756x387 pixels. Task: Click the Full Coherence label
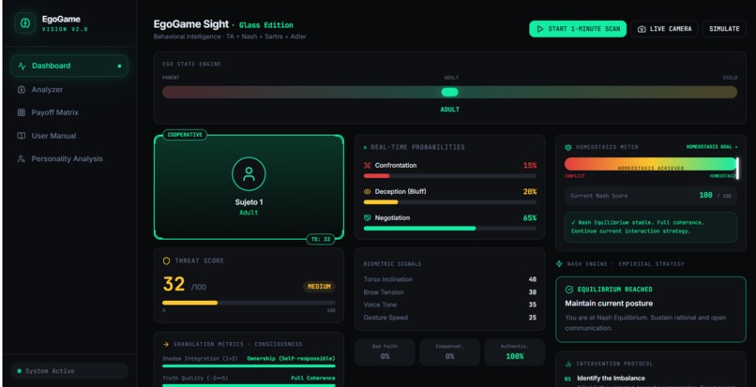[313, 378]
